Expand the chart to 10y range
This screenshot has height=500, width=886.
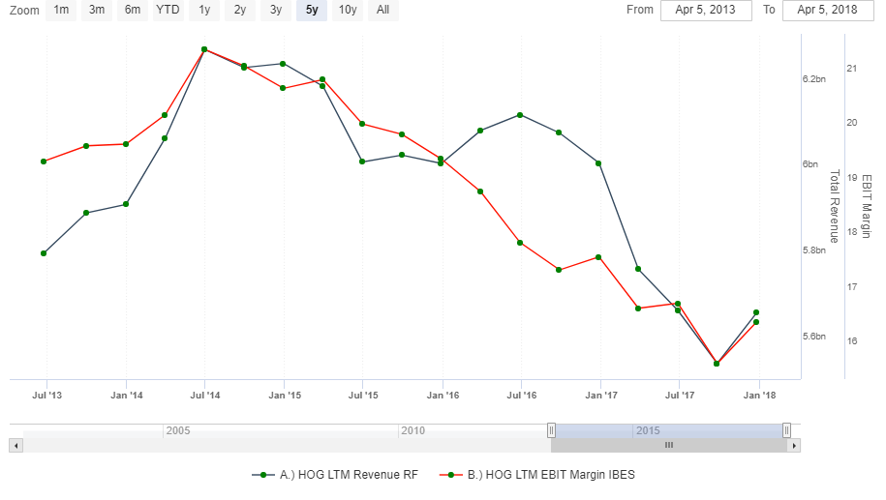(x=347, y=10)
